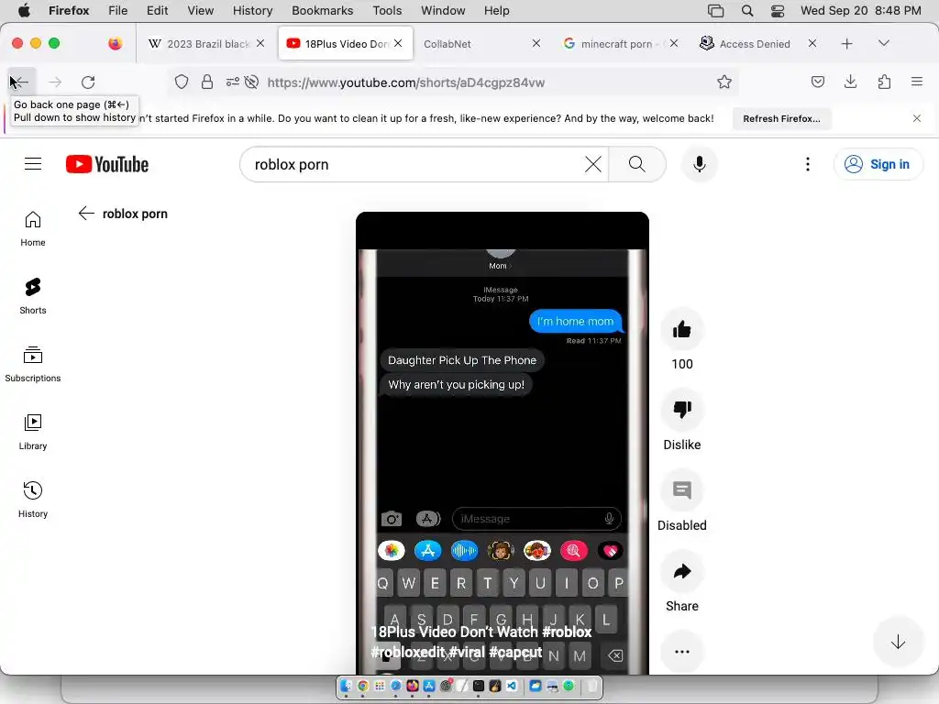
Task: Open a new tab
Action: [x=846, y=44]
